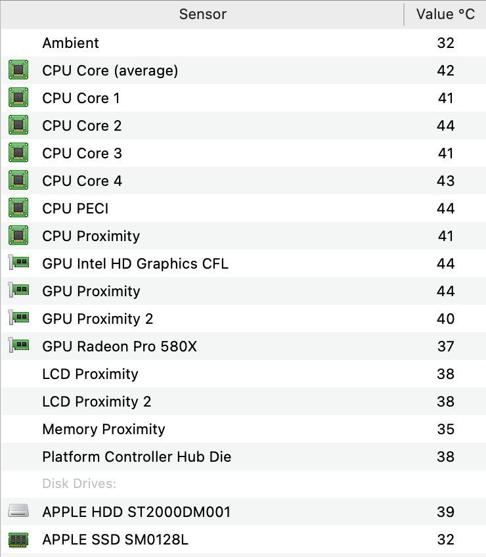Image resolution: width=486 pixels, height=557 pixels.
Task: Click the CPU Core 3 chip icon
Action: (x=18, y=153)
